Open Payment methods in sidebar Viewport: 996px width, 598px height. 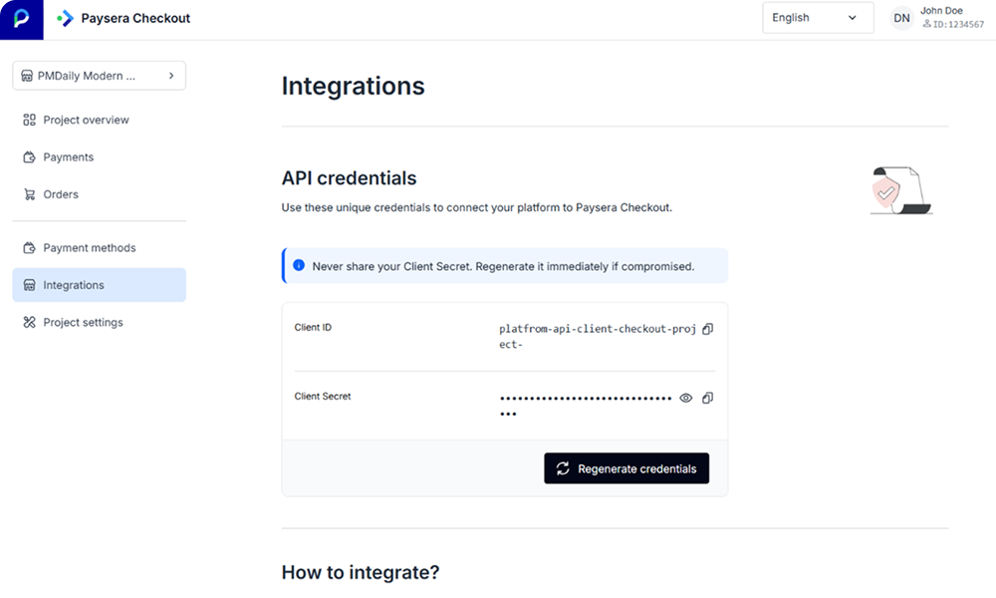99,248
